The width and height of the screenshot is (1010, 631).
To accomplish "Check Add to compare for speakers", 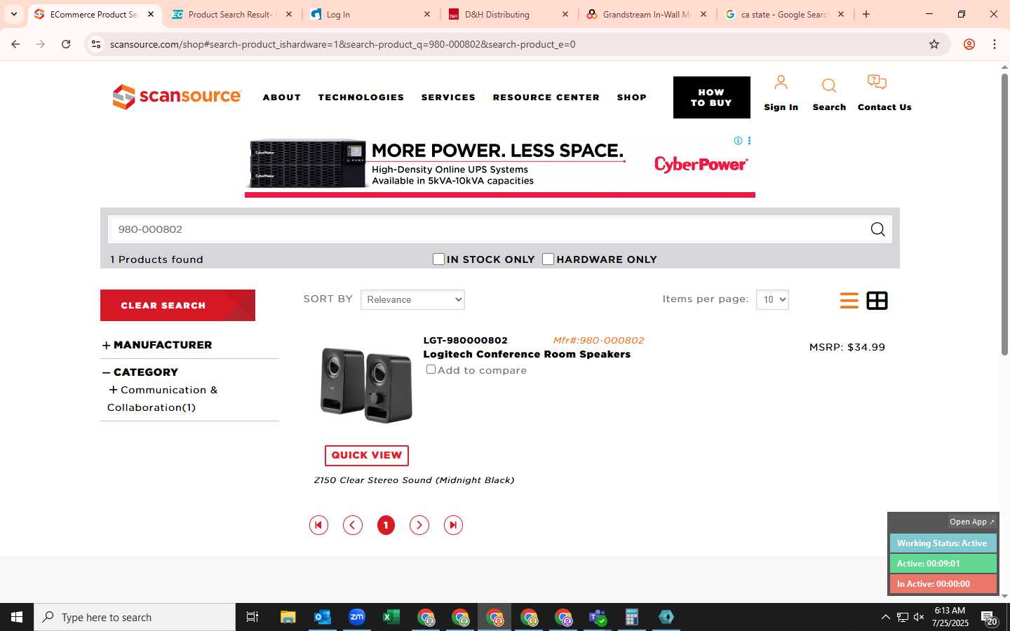I will coord(431,369).
